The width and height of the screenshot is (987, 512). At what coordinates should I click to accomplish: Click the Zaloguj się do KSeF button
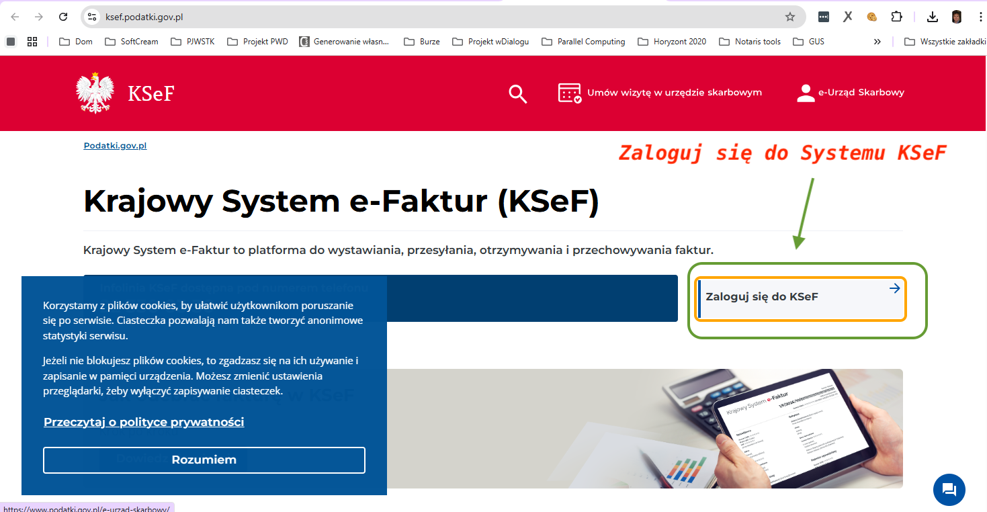coord(800,298)
